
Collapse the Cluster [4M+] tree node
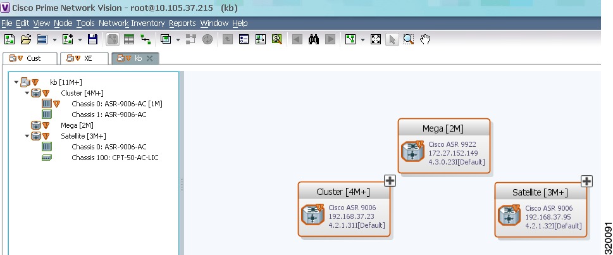(27, 93)
